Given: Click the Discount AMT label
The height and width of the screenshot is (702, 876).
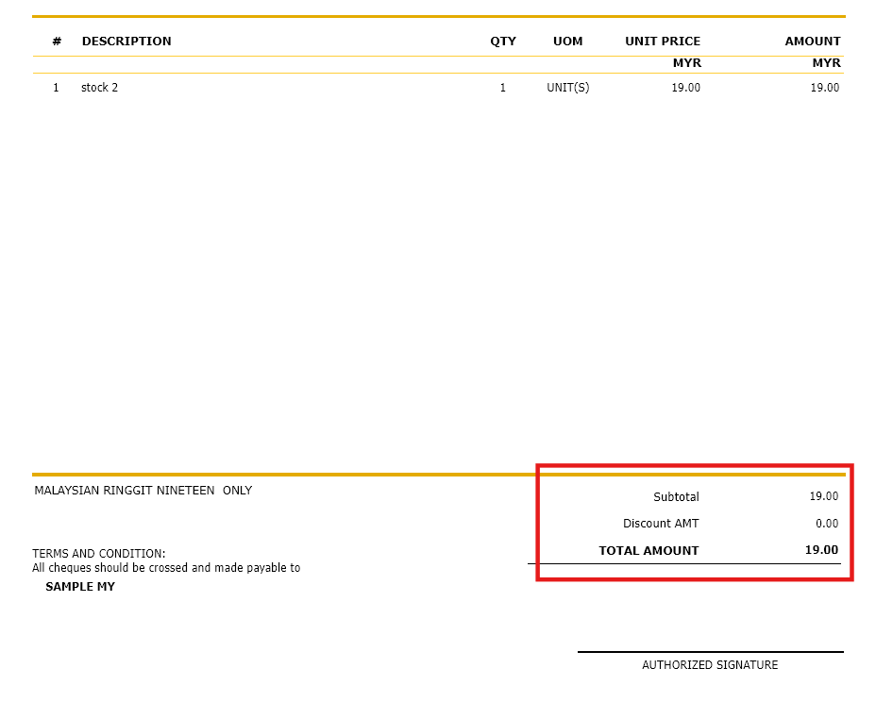Looking at the screenshot, I should (x=661, y=524).
